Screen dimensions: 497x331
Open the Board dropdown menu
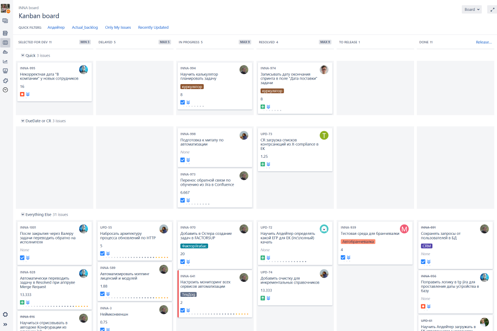(471, 9)
